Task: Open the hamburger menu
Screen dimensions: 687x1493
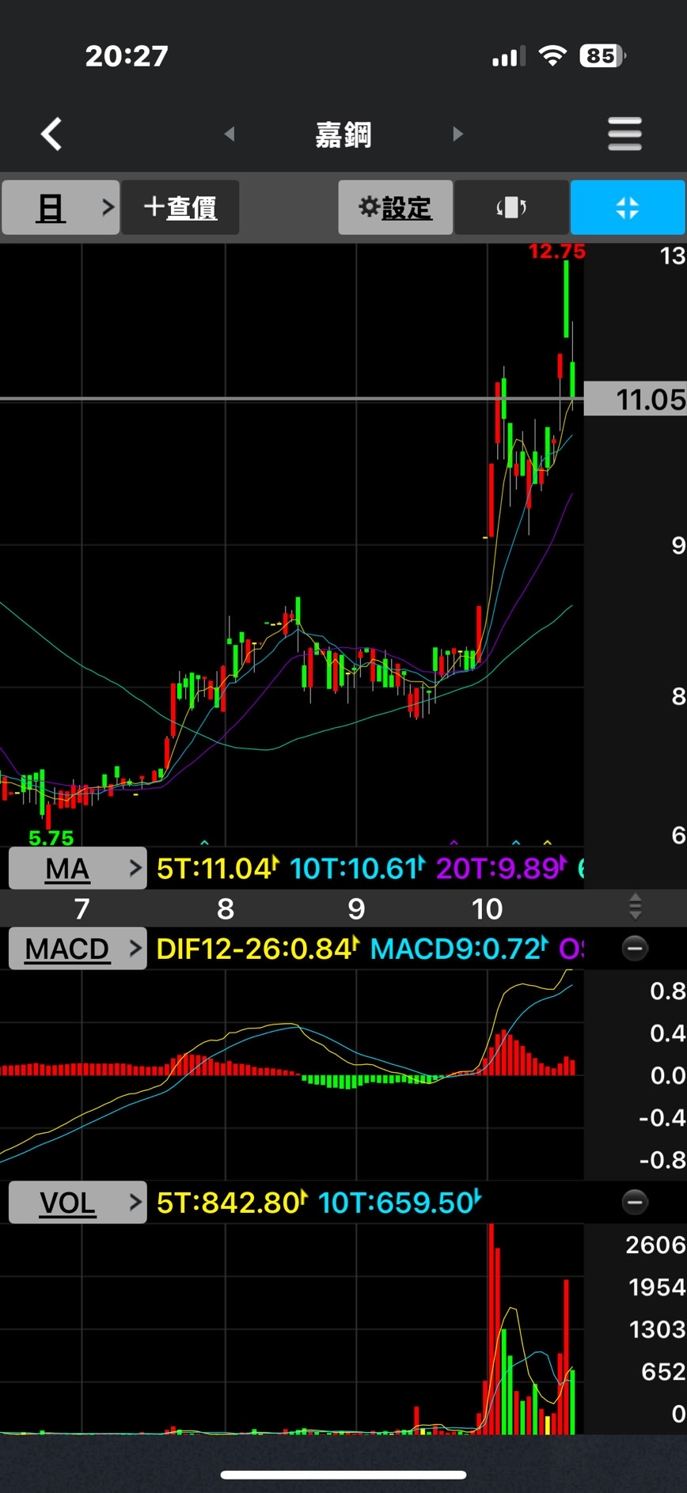Action: (624, 134)
